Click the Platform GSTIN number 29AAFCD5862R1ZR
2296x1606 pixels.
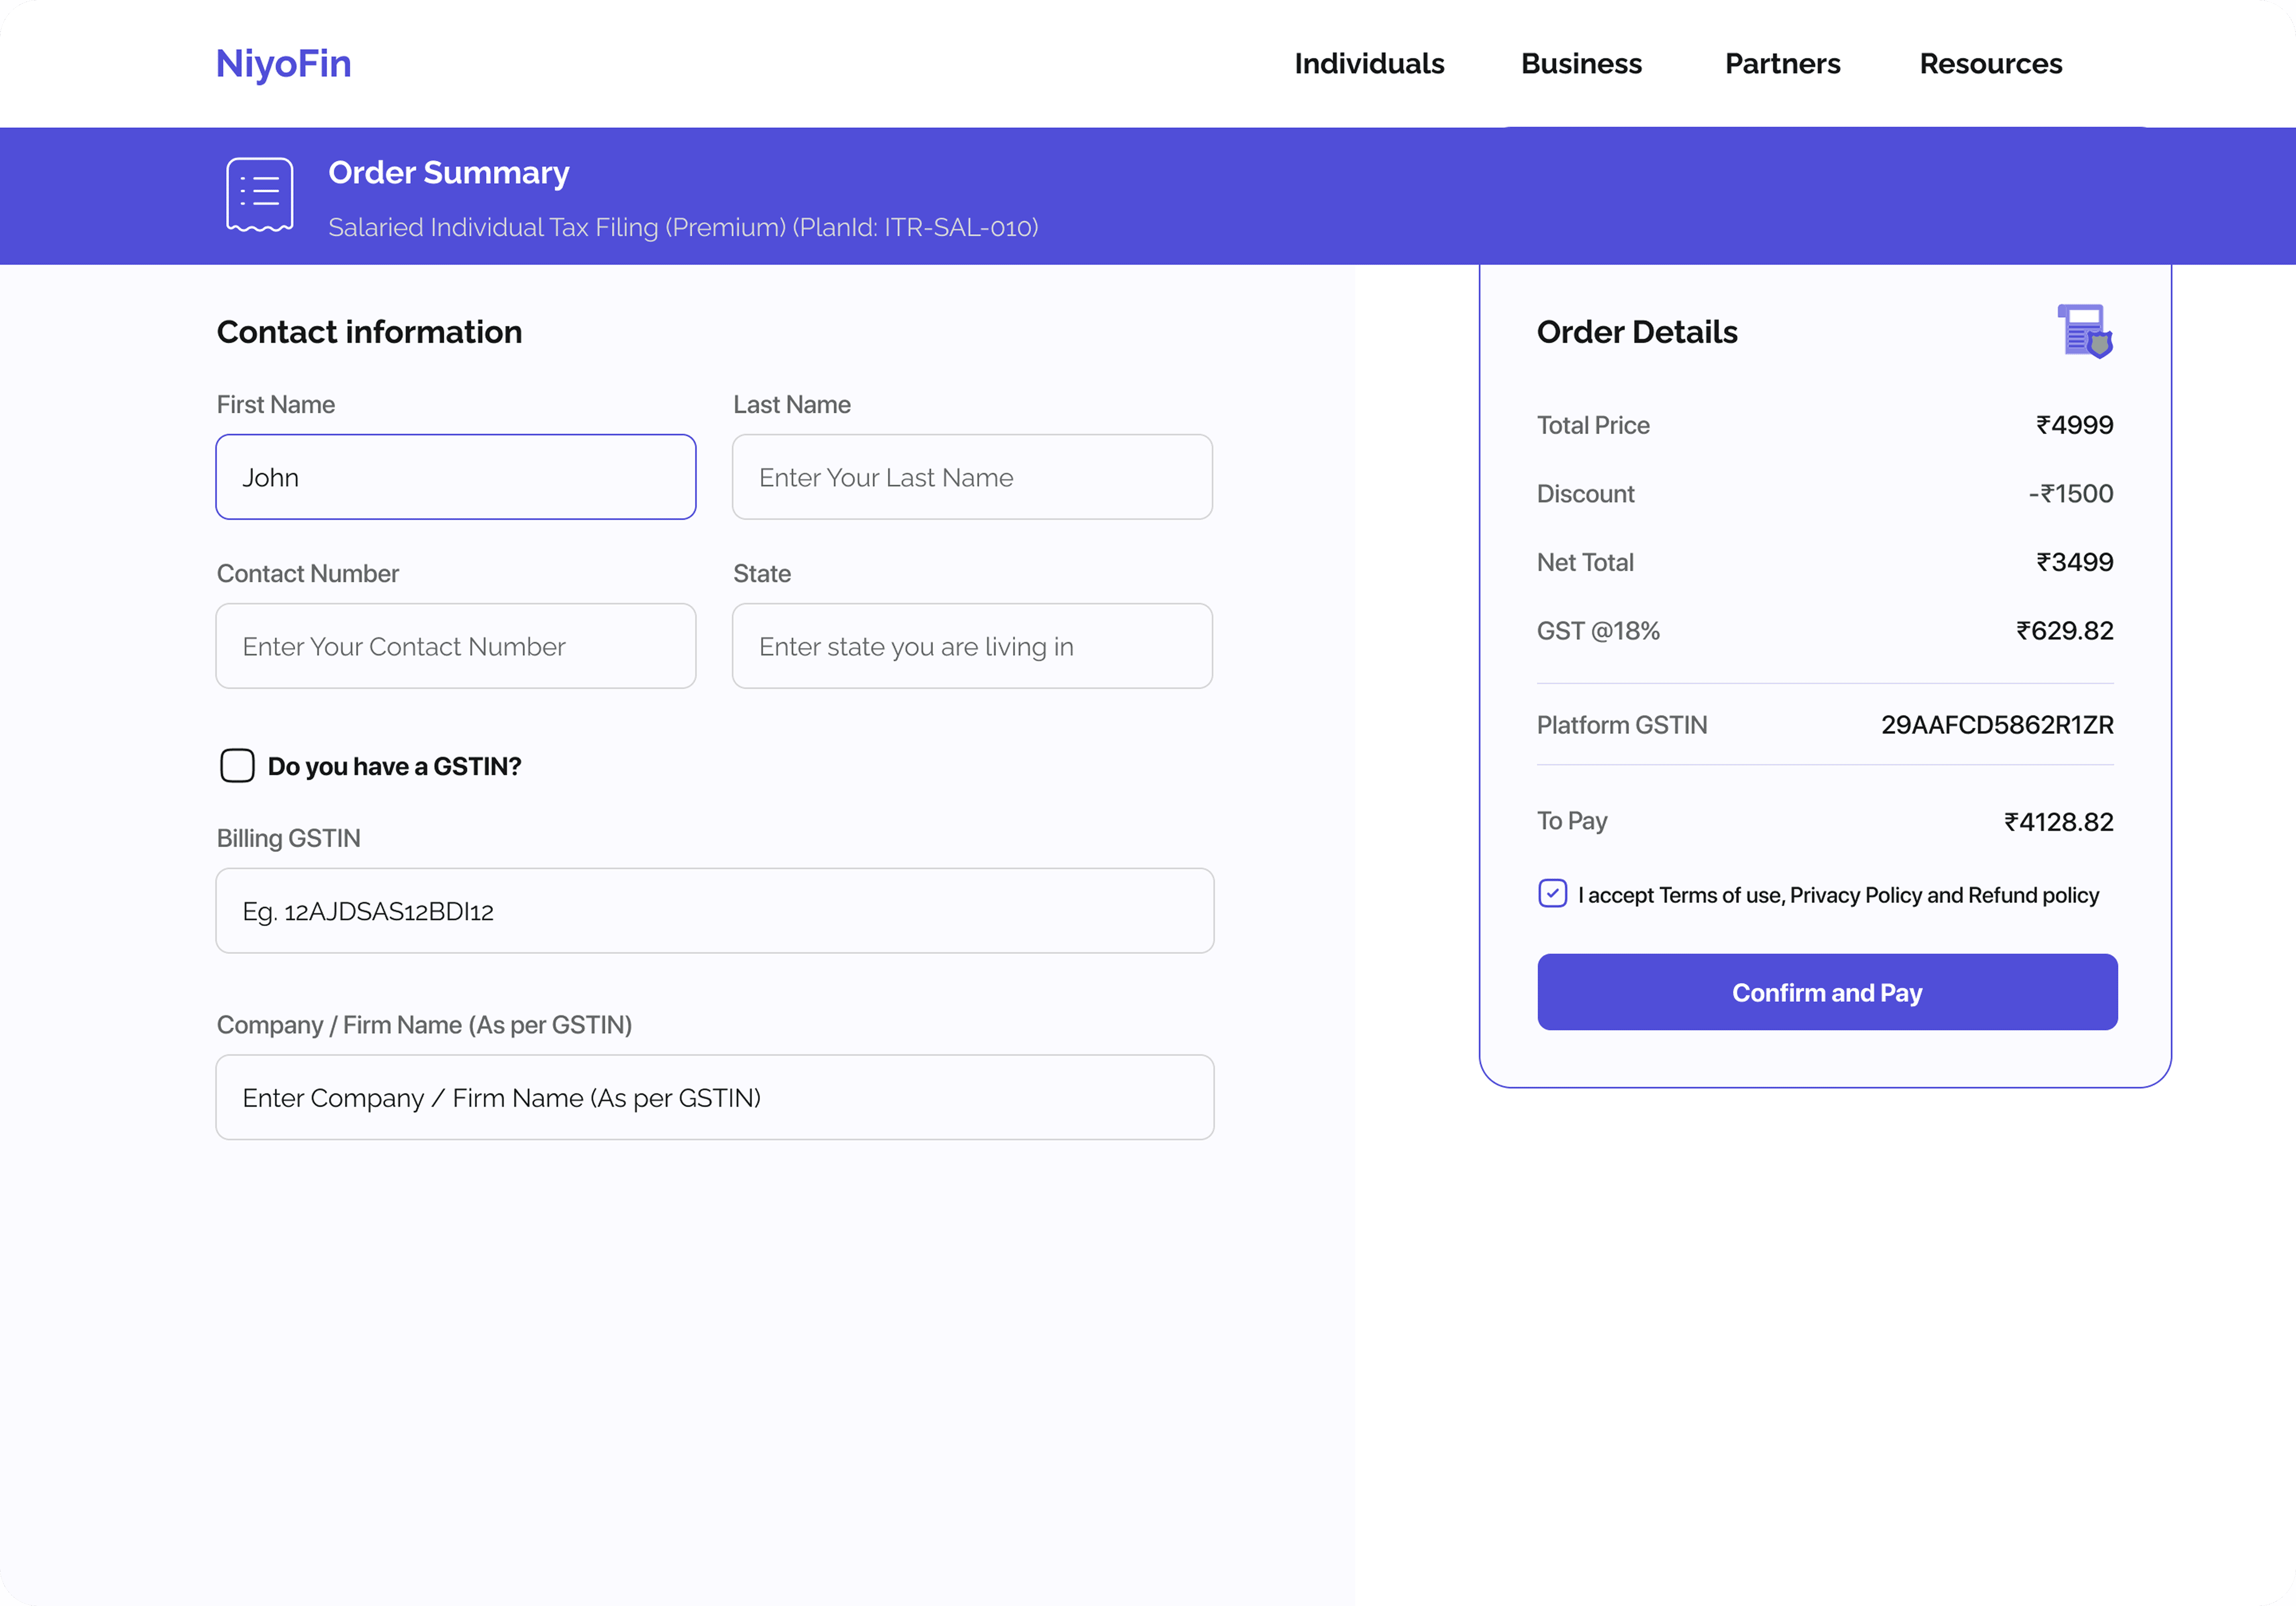pyautogui.click(x=1997, y=725)
